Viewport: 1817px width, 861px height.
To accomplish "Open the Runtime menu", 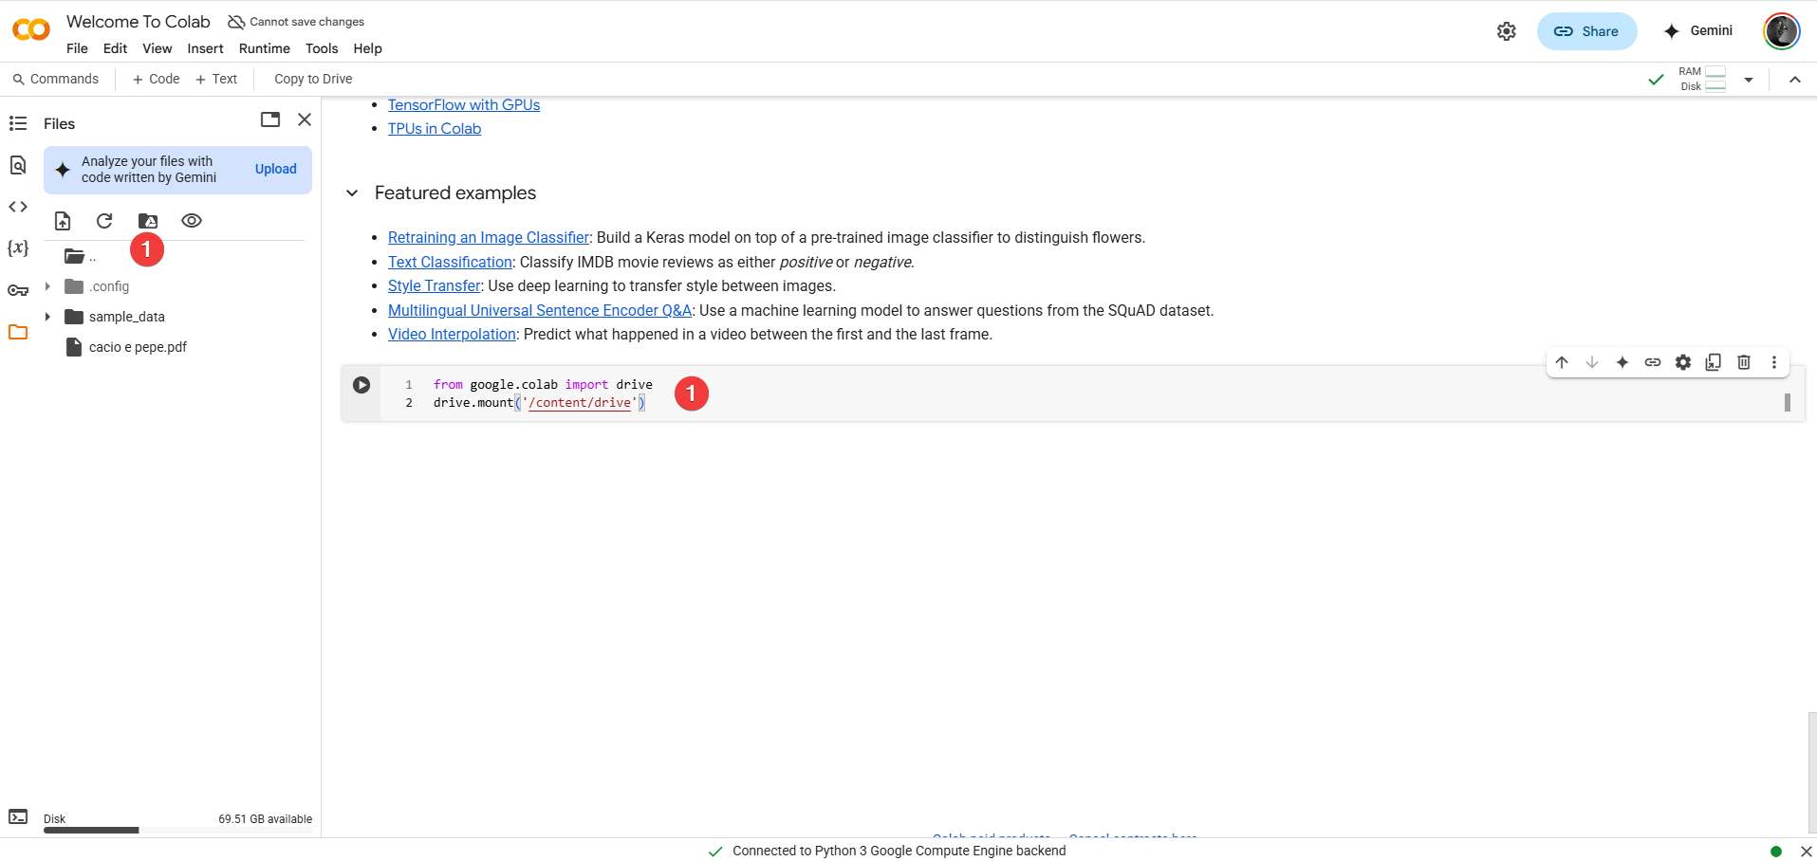I will (265, 48).
